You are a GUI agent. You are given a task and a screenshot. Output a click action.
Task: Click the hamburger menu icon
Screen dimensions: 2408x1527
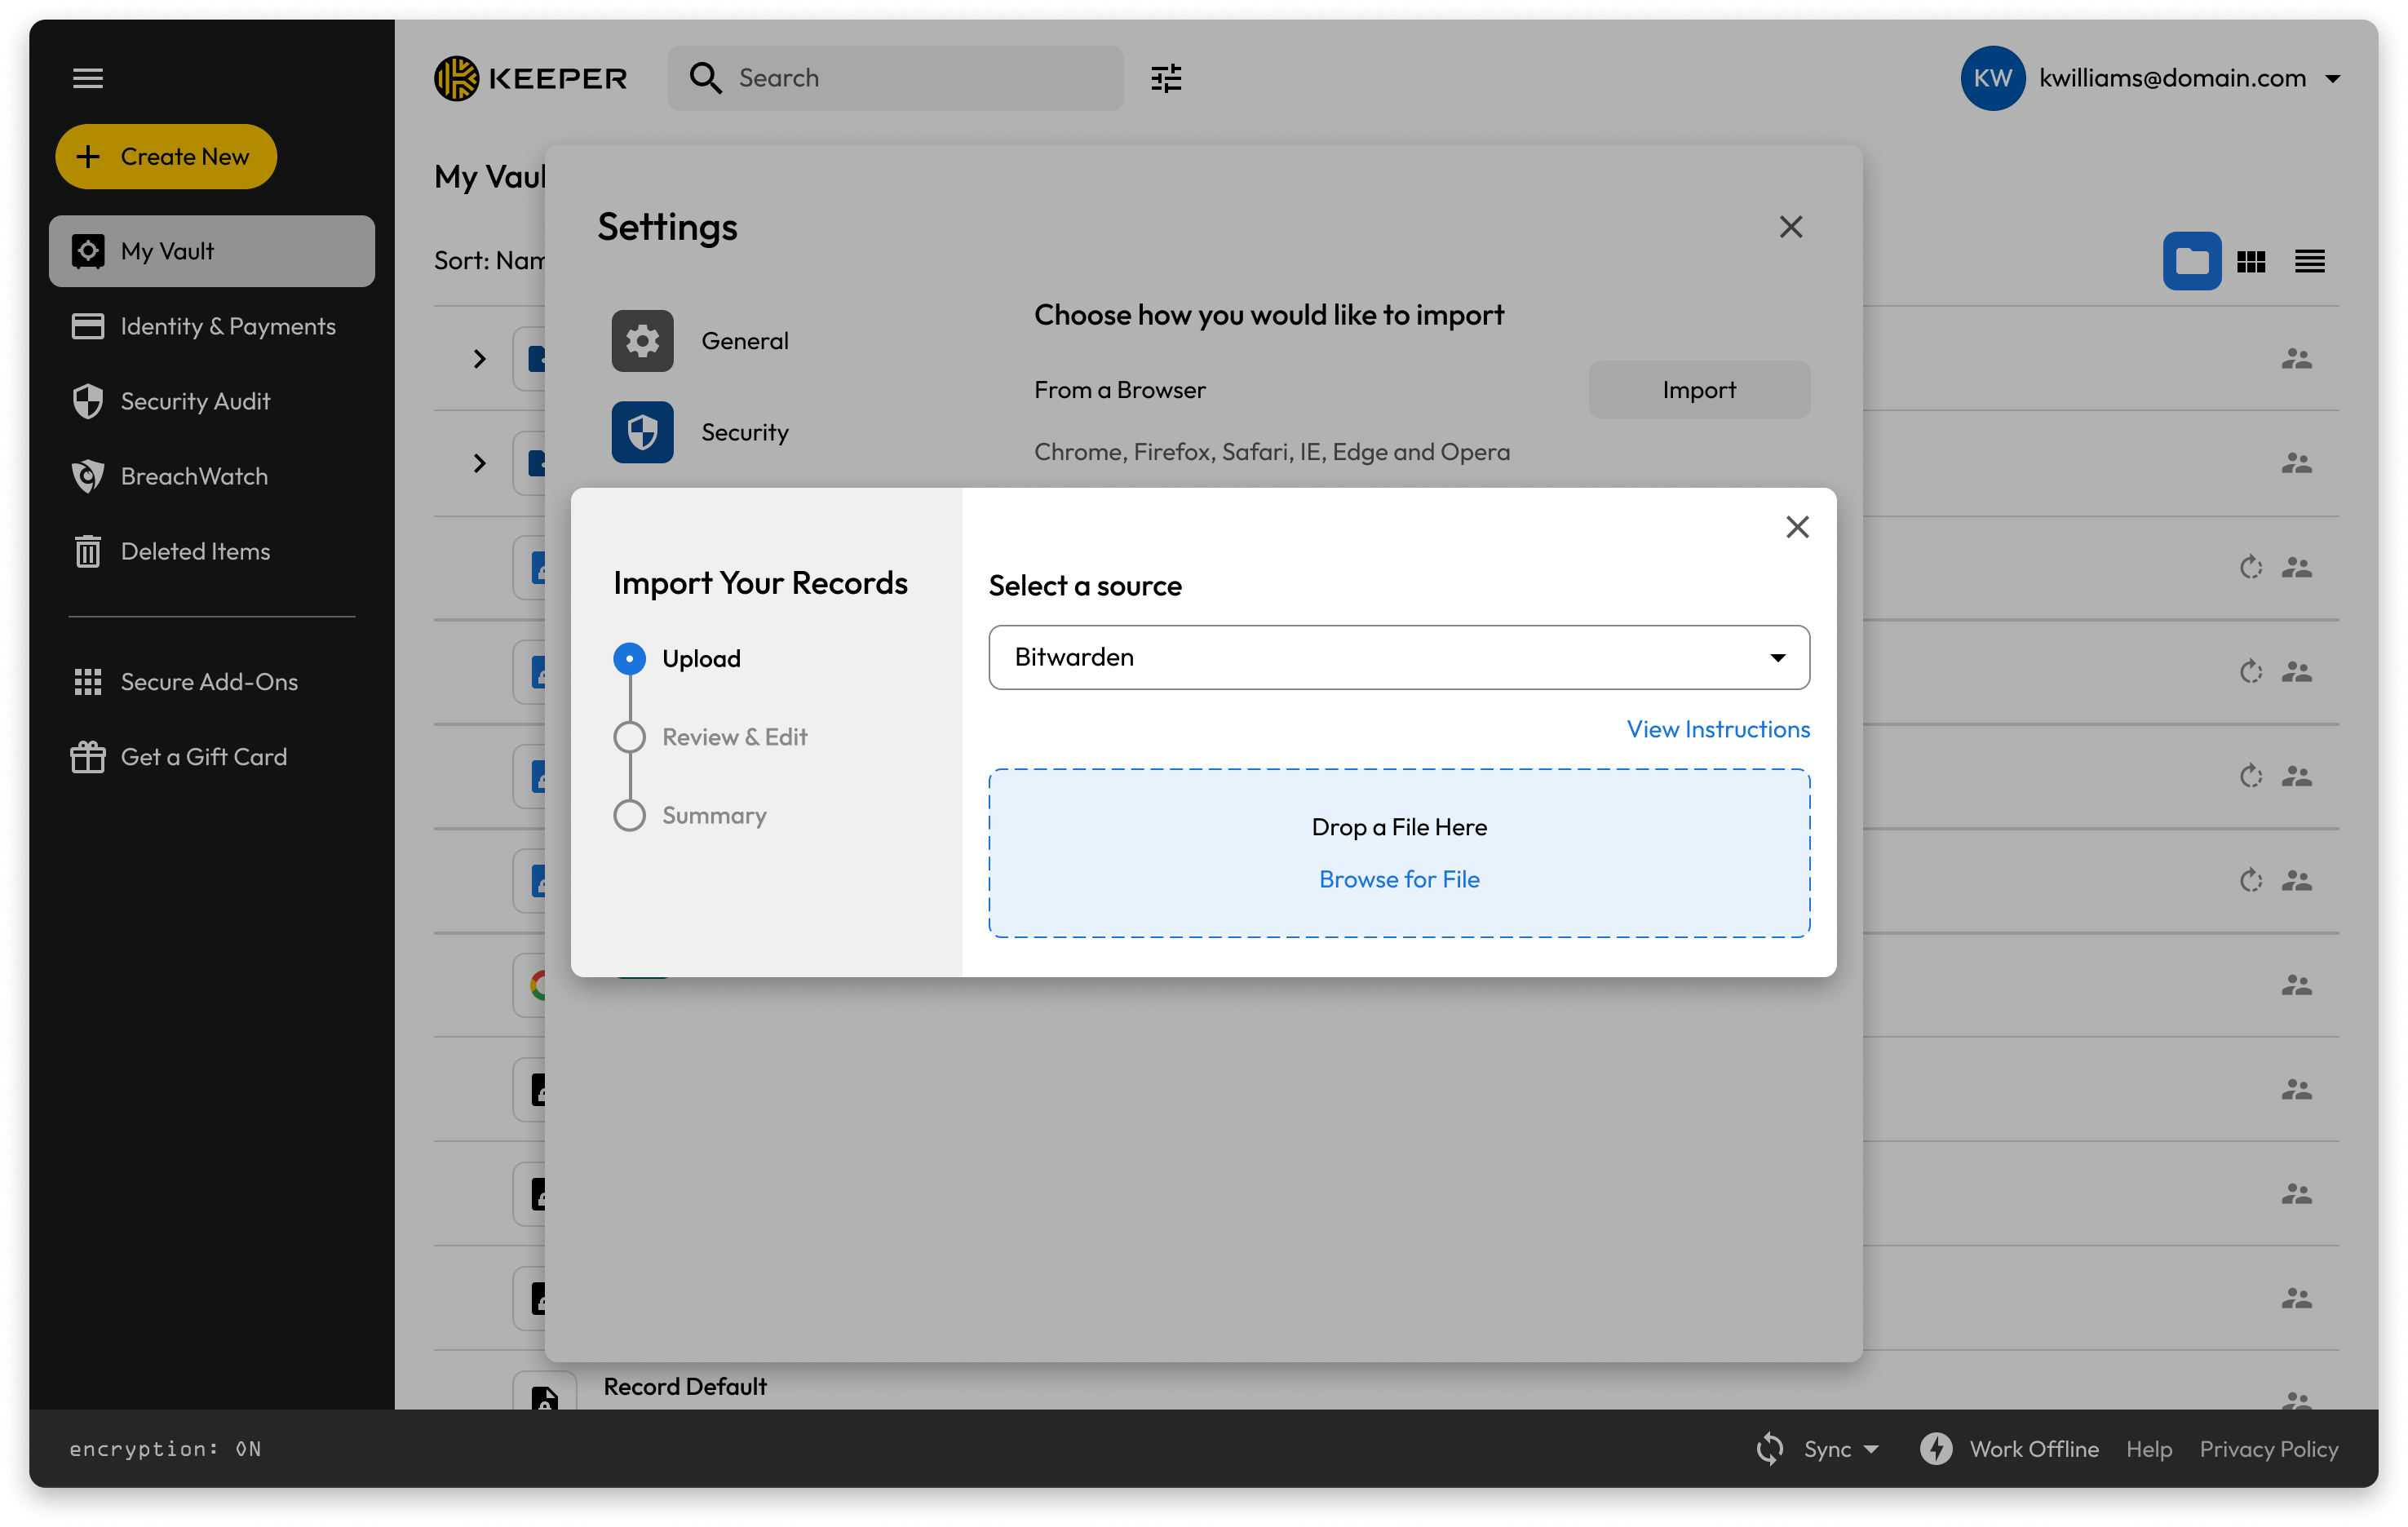coord(88,78)
